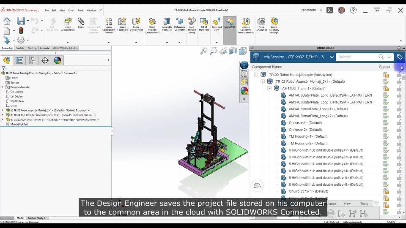Open the Insert menu
This screenshot has height=228, width=406.
71,10
